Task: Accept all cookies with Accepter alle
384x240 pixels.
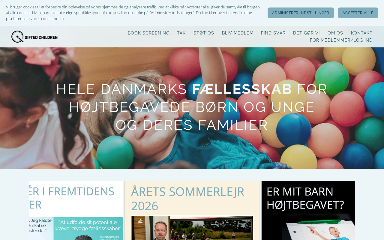Action: pyautogui.click(x=358, y=13)
